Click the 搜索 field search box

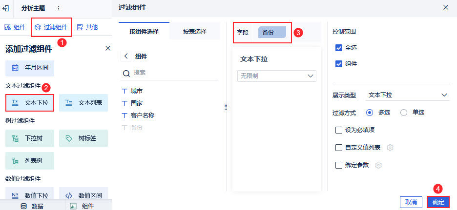tap(169, 73)
